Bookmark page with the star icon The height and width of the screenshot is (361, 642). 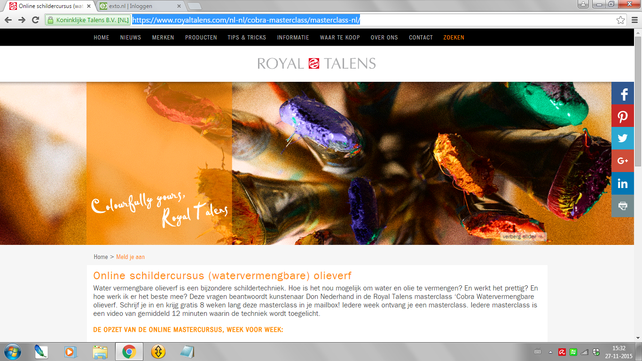pos(620,20)
